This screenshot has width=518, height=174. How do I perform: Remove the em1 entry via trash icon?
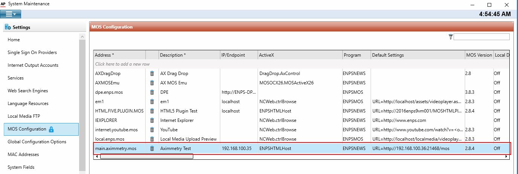click(x=152, y=102)
